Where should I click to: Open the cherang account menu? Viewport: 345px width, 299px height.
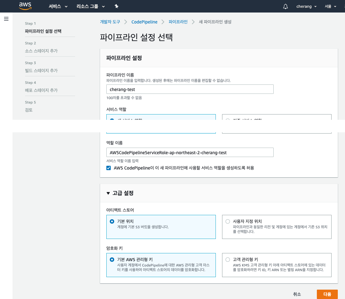pyautogui.click(x=307, y=6)
